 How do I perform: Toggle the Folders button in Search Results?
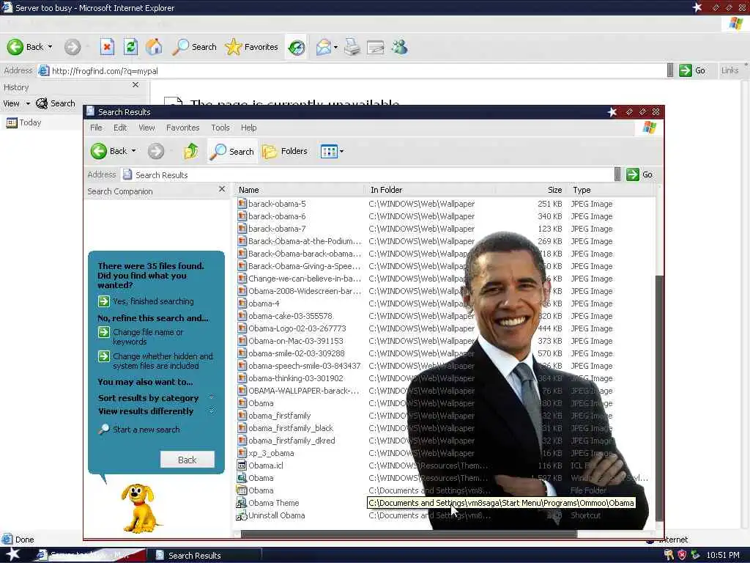tap(285, 151)
